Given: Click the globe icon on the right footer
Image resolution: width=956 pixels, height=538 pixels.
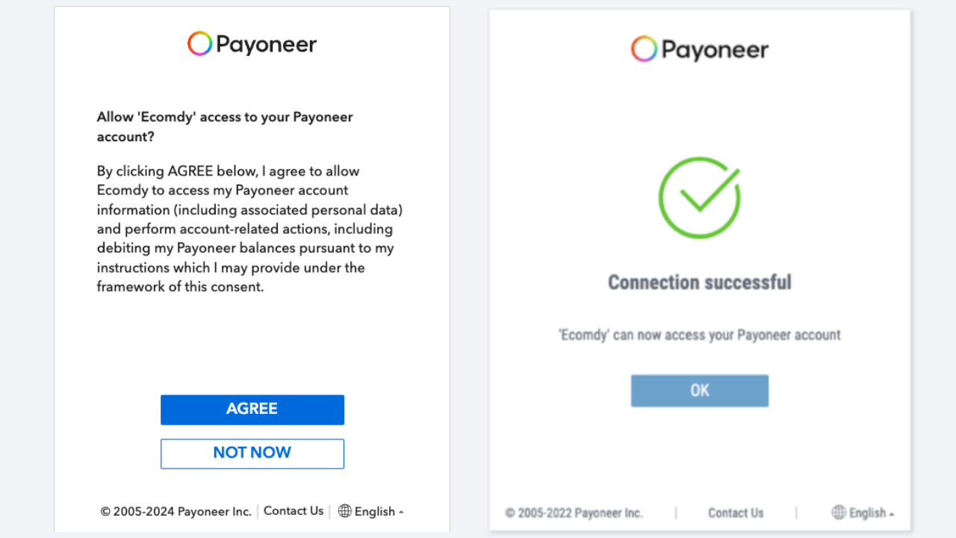Looking at the screenshot, I should click(x=838, y=513).
